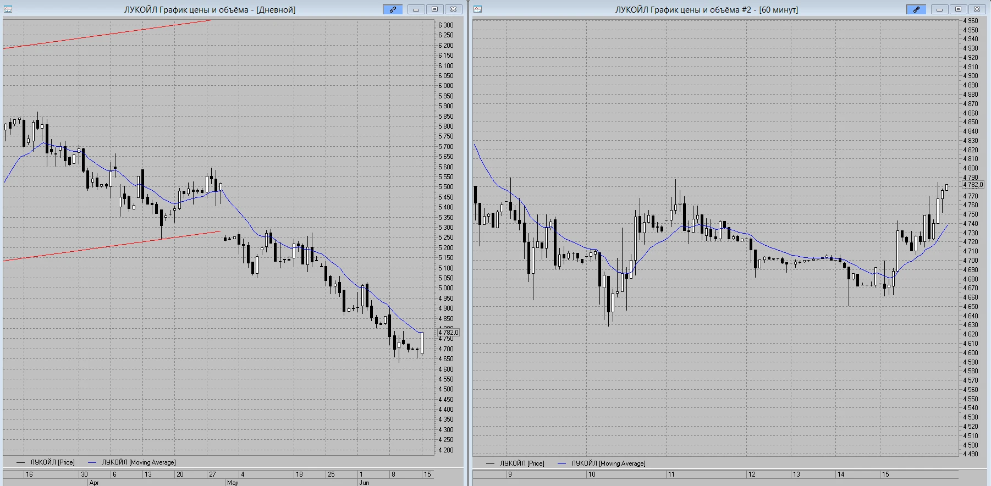This screenshot has width=991, height=486.
Task: Click the 'Jun' month label on the daily time axis
Action: (364, 483)
